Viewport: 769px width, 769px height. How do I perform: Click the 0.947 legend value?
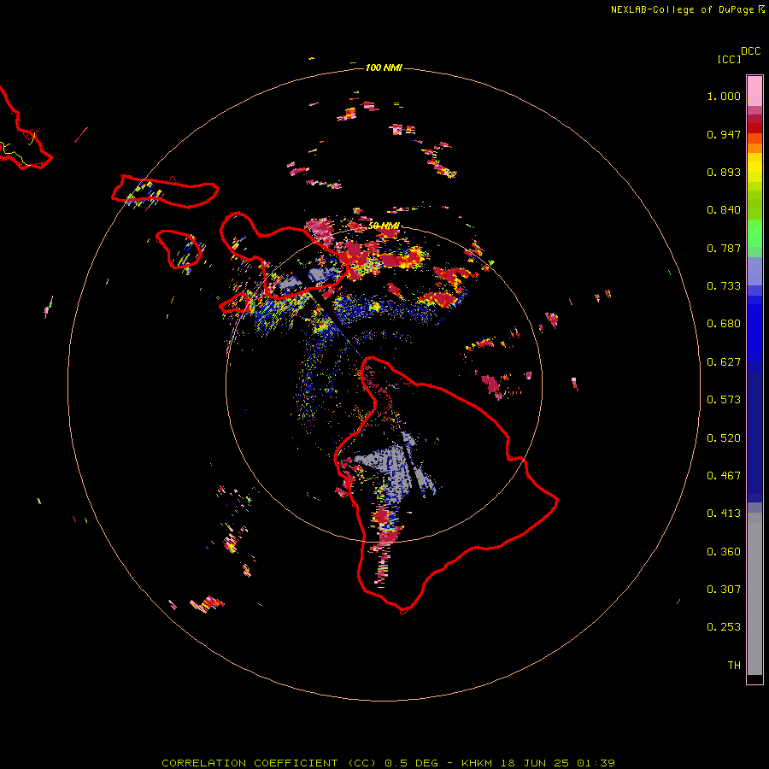(724, 134)
